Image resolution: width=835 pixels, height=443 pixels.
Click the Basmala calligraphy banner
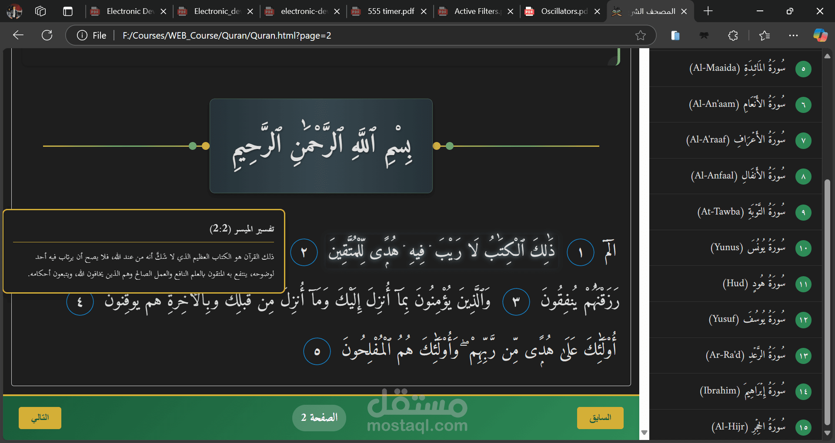pos(321,146)
